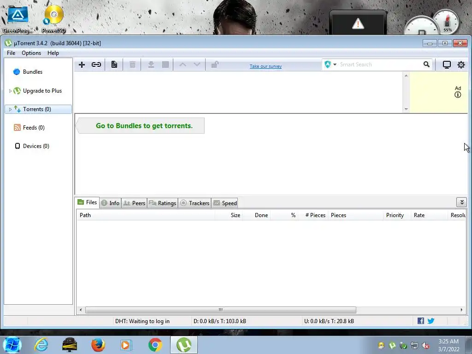Click the scroll-right arrow in Files pane

pos(461,310)
